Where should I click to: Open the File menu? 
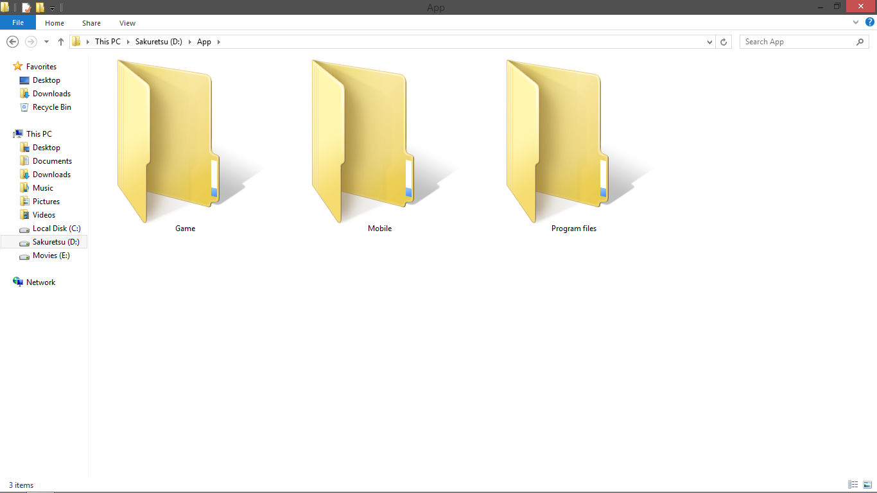[17, 22]
